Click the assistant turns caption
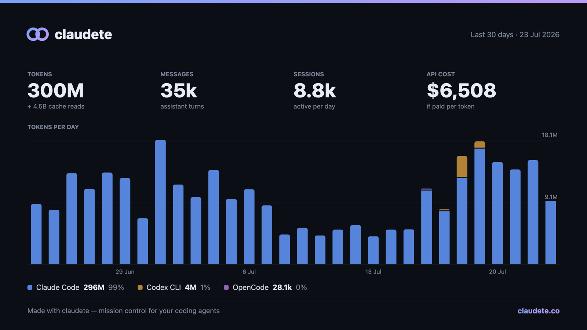Viewport: 587px width, 330px height. coord(182,106)
